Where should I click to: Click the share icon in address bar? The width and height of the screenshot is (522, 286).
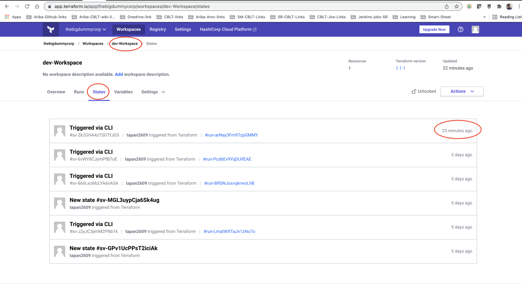tap(447, 6)
